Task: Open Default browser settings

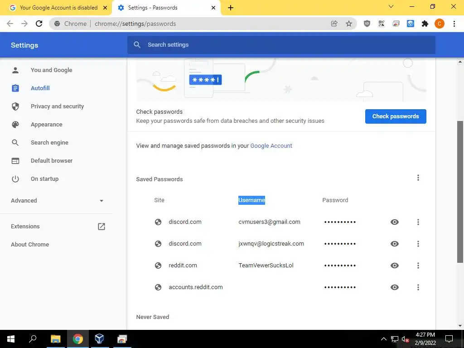Action: click(52, 161)
